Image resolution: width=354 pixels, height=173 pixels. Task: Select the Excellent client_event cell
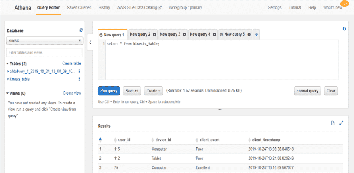click(x=203, y=167)
